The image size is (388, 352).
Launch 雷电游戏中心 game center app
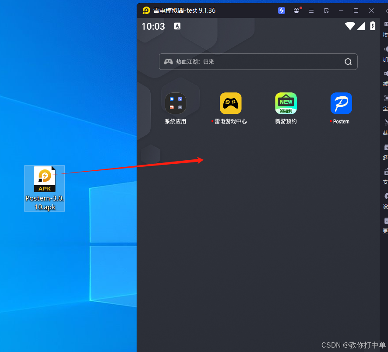231,103
